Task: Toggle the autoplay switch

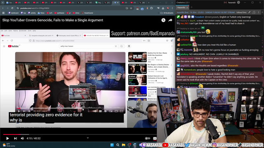Action: tap(148, 138)
